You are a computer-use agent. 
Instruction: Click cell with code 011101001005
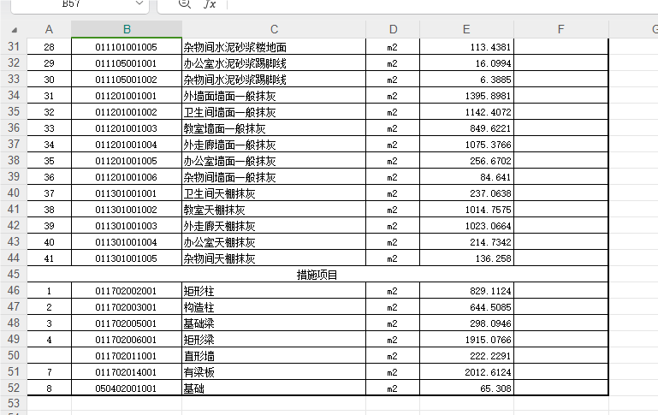[x=127, y=47]
